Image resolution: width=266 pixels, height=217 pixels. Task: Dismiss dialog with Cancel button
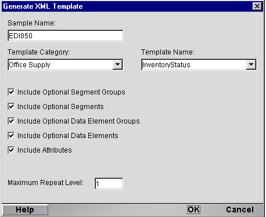(240, 209)
